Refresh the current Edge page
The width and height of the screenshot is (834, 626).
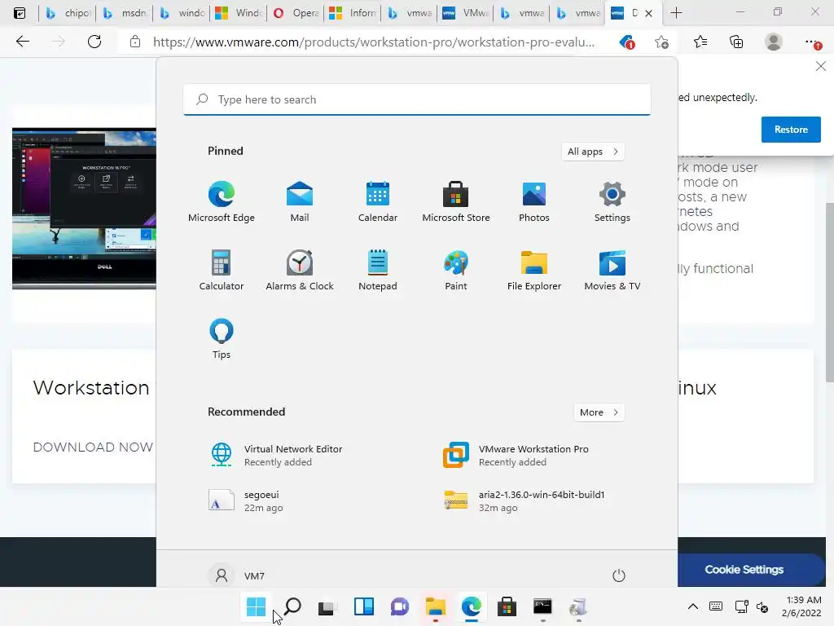(x=94, y=42)
